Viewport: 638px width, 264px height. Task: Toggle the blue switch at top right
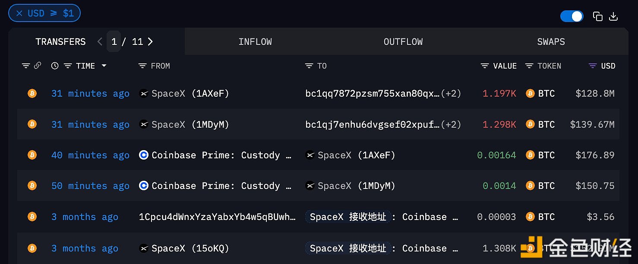click(x=572, y=16)
